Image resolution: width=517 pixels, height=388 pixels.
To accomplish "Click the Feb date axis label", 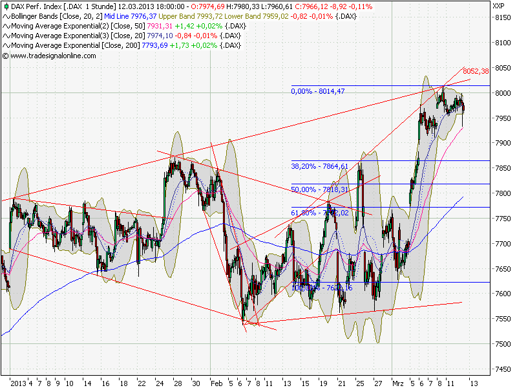I will point(216,383).
